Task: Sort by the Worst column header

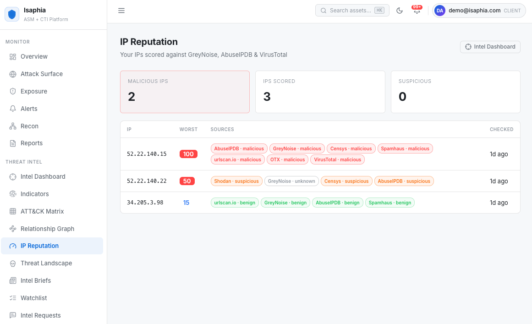Action: coord(188,130)
